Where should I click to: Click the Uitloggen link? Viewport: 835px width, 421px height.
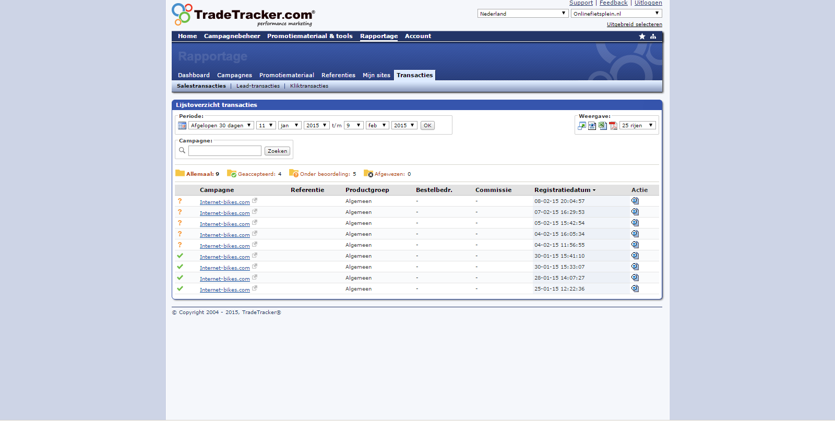tap(648, 3)
